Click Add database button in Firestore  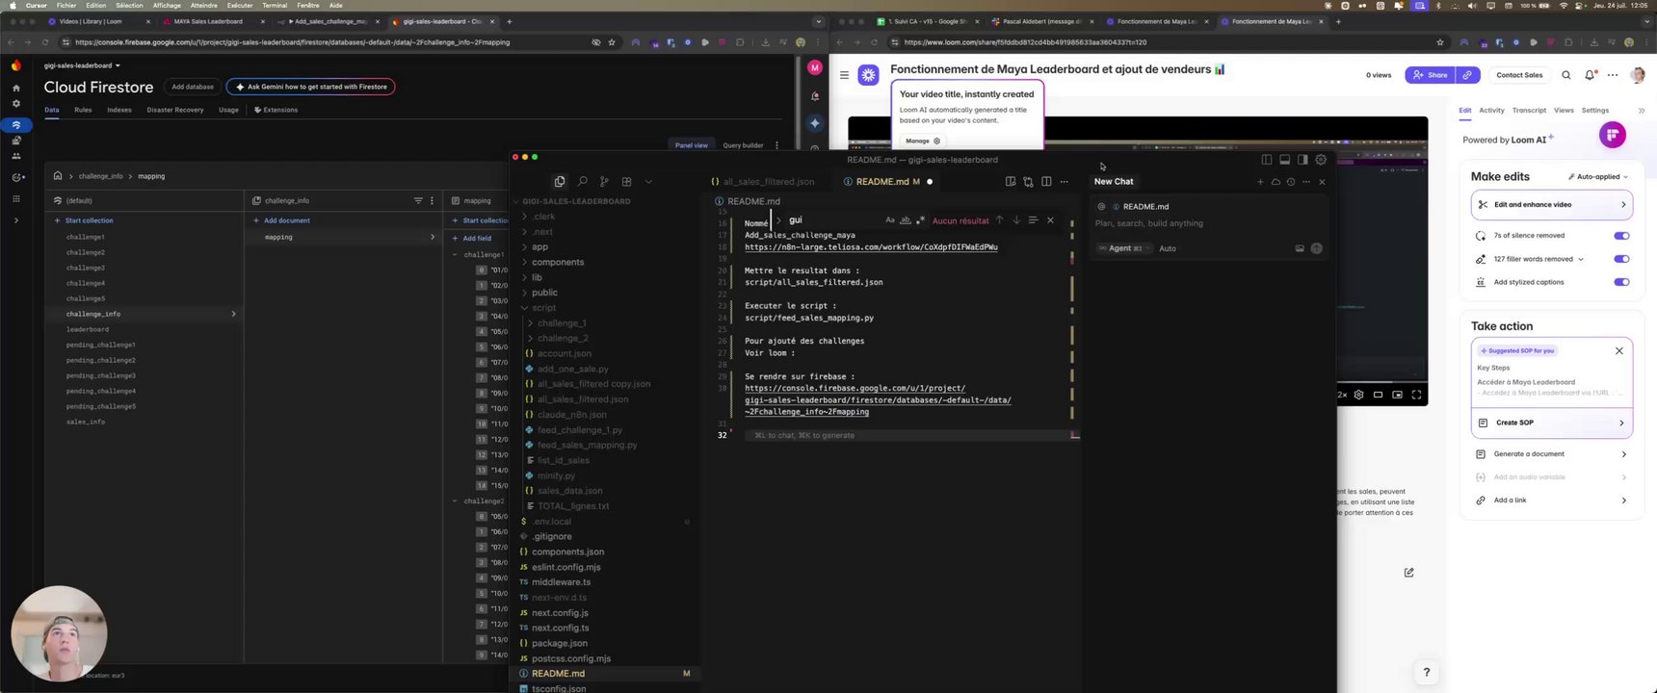pyautogui.click(x=193, y=87)
